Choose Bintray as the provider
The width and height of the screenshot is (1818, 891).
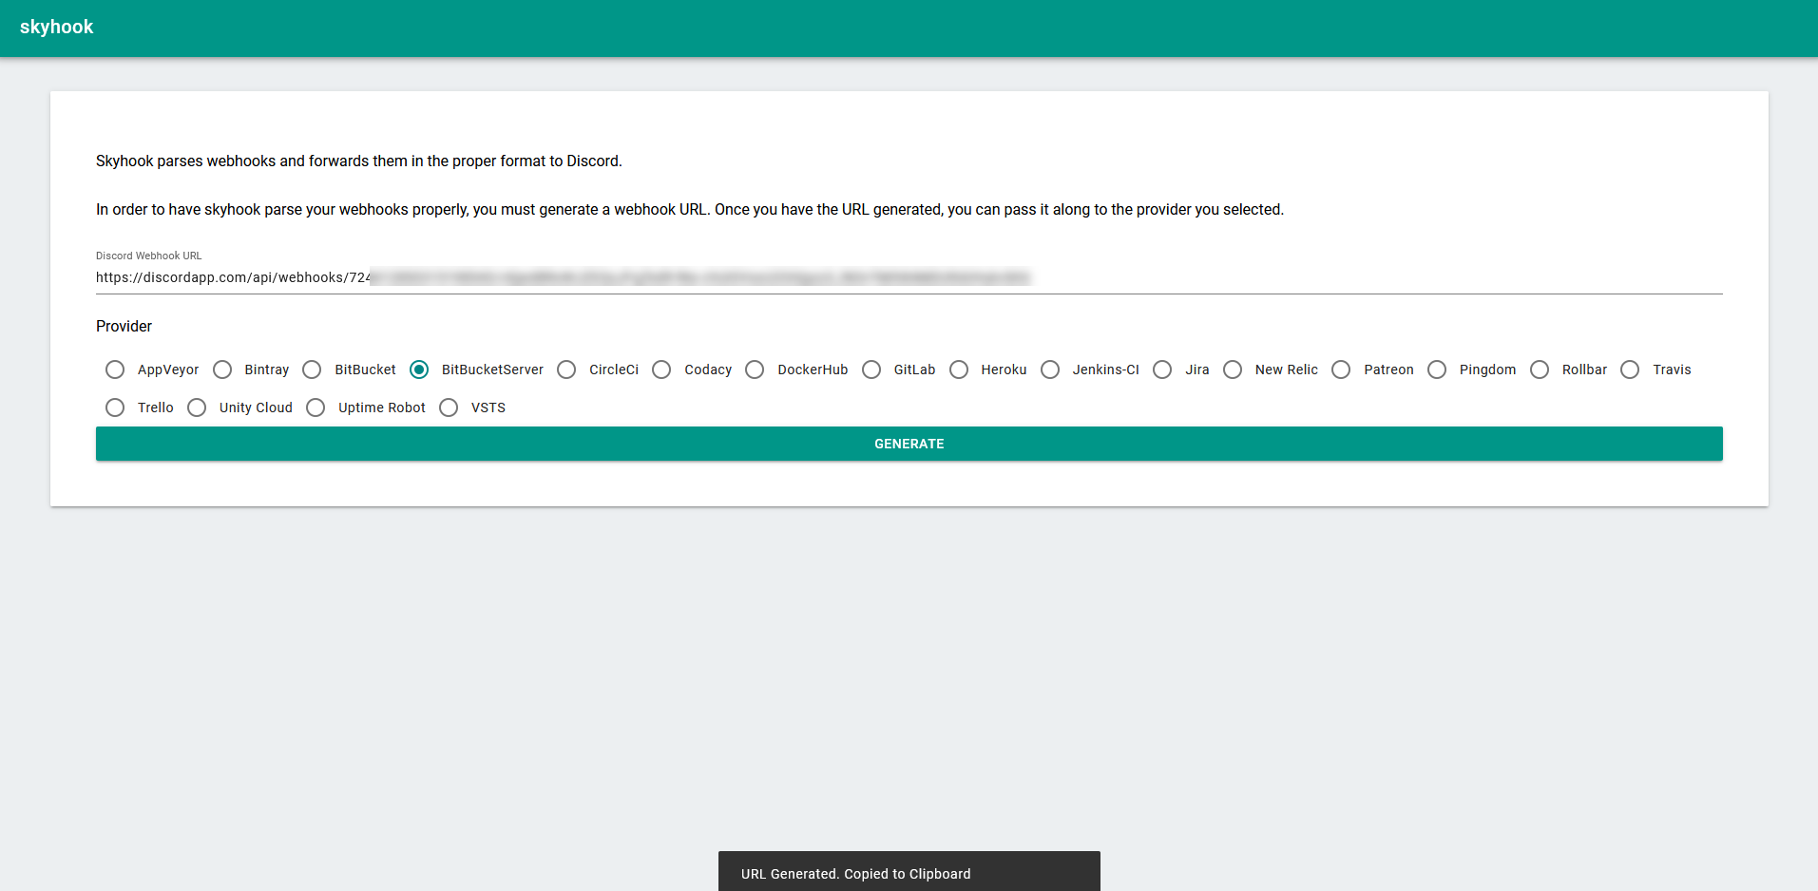pos(222,370)
